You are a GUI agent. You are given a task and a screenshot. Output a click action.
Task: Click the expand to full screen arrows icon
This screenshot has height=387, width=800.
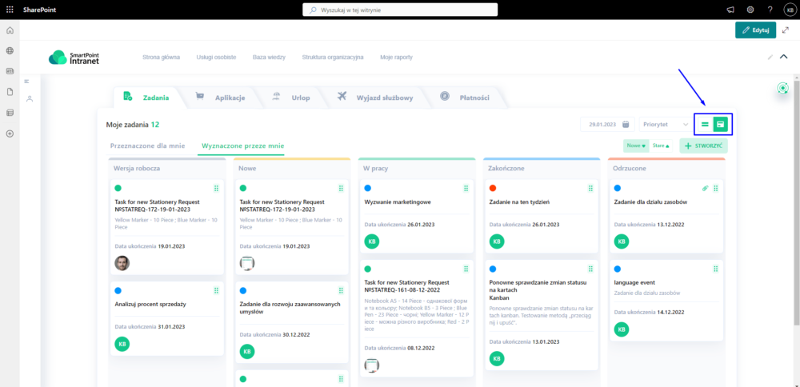click(785, 30)
